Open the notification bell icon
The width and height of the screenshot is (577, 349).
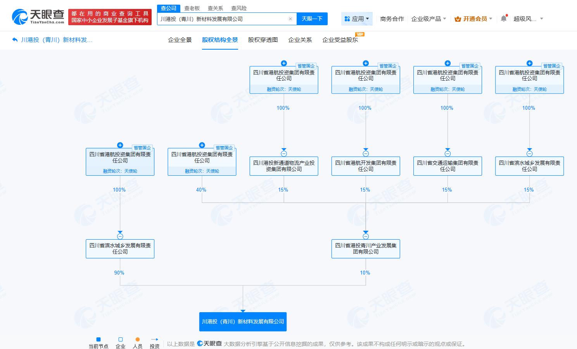tap(503, 17)
